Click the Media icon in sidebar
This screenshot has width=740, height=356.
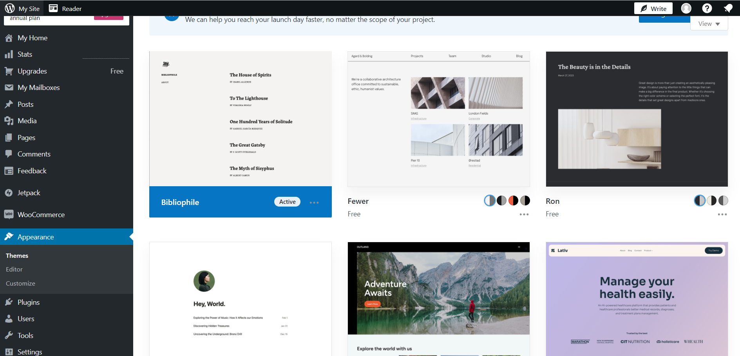coord(9,121)
